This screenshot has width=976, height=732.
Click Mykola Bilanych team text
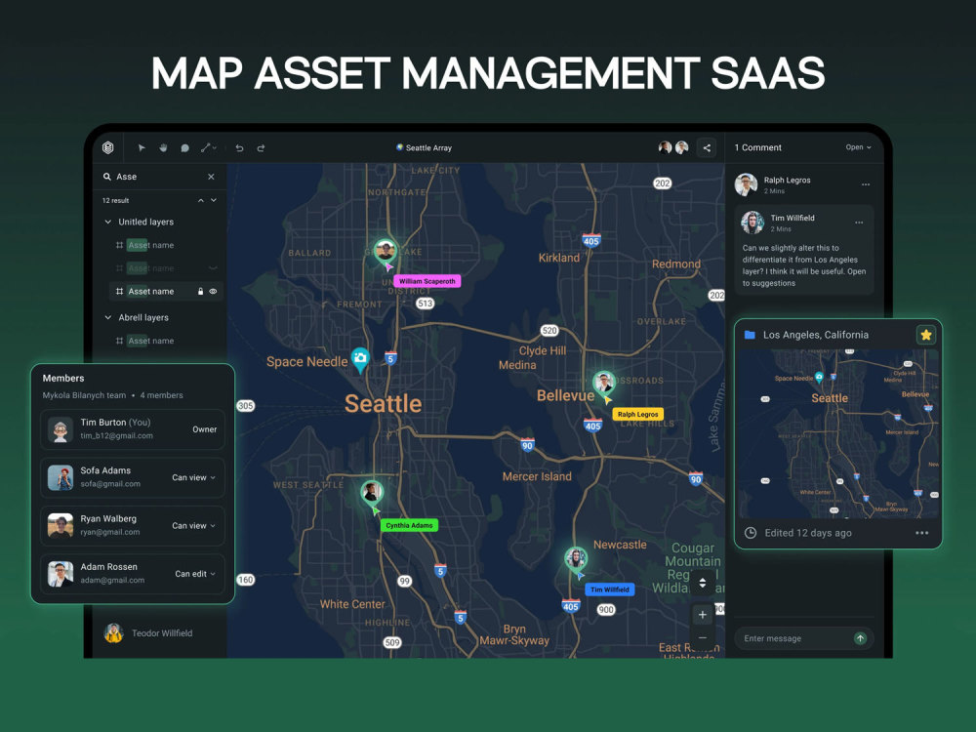pos(84,395)
